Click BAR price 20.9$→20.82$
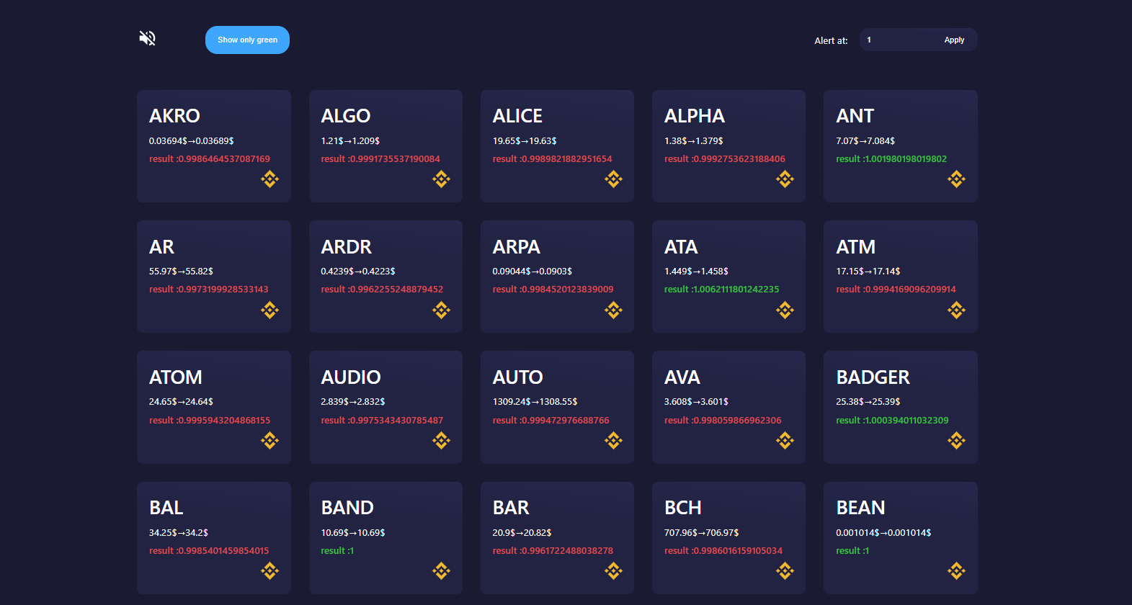This screenshot has width=1132, height=605. [522, 533]
